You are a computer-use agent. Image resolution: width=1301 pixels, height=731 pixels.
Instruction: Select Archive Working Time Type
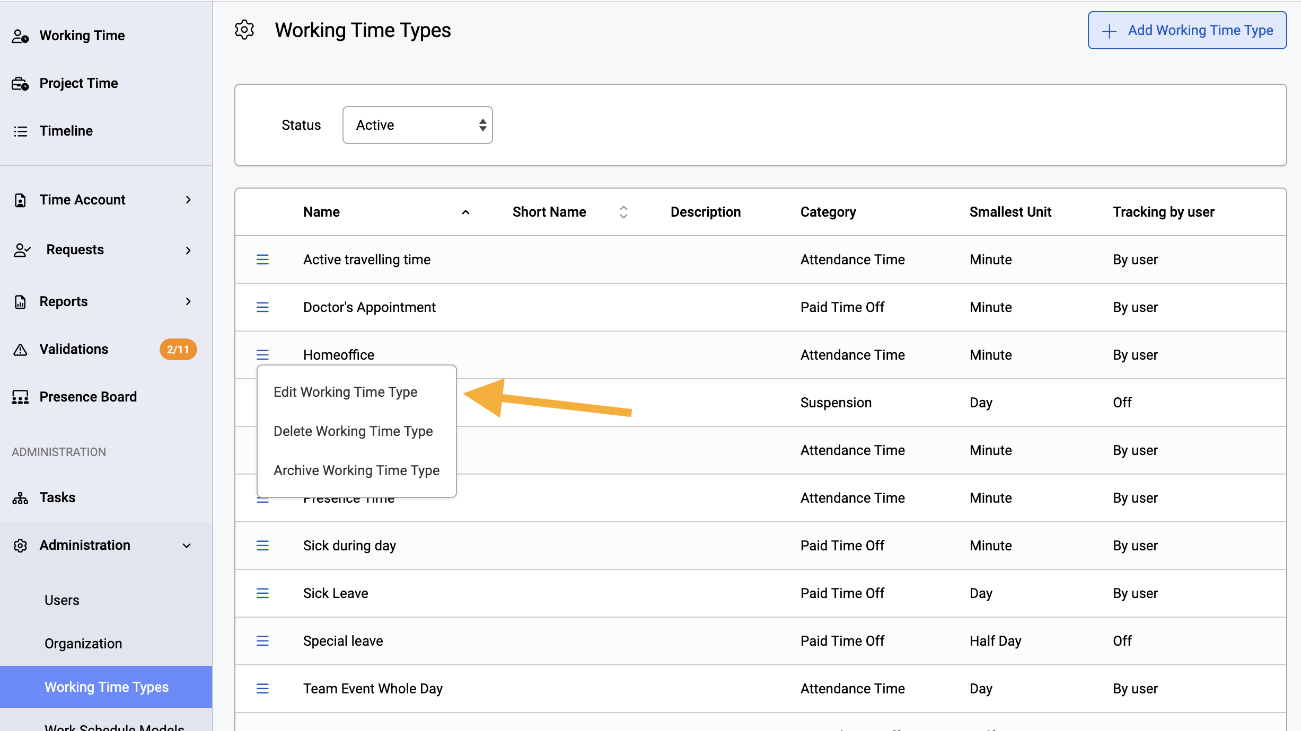coord(357,470)
